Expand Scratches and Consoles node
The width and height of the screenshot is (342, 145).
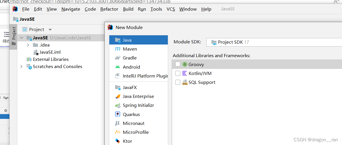tap(21, 66)
